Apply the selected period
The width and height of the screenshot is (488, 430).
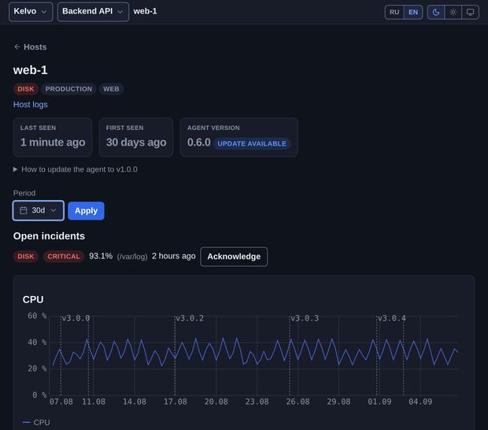[x=86, y=211]
